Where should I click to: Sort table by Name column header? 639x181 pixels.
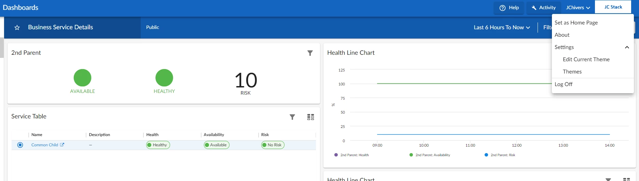37,135
